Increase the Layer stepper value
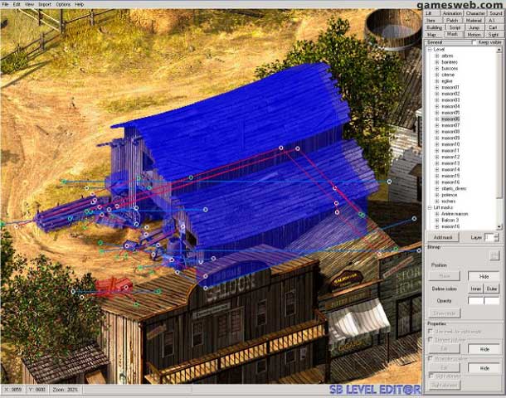 pyautogui.click(x=499, y=235)
